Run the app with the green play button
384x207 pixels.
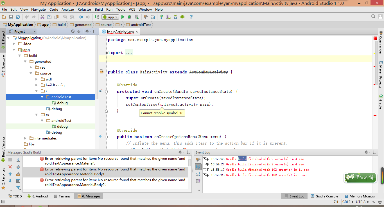[x=123, y=17]
